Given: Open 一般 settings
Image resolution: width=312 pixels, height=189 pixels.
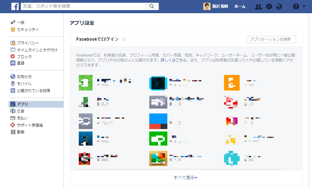Looking at the screenshot, I should click(21, 22).
